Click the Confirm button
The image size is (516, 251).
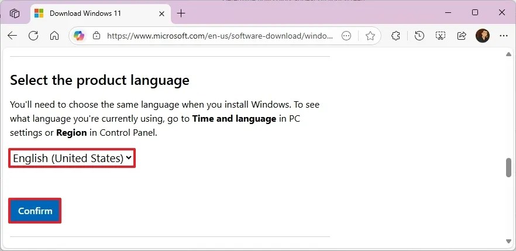click(x=35, y=211)
